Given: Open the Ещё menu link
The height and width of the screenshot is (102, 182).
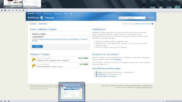Looking at the screenshot, I should (71, 13).
